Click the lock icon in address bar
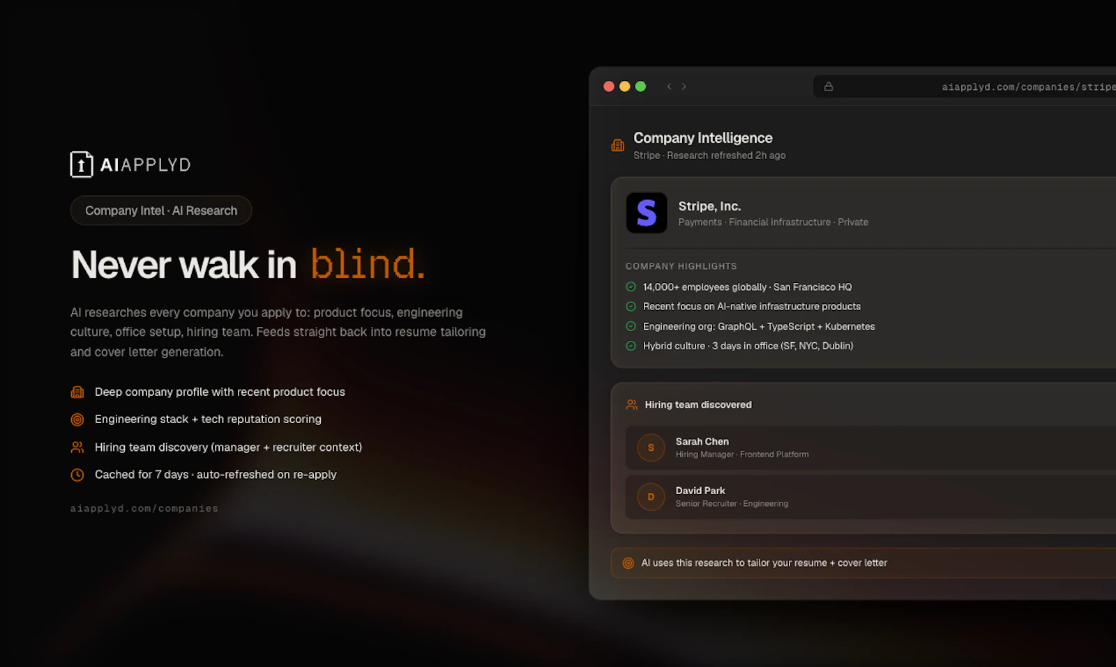This screenshot has width=1116, height=667. coord(829,86)
